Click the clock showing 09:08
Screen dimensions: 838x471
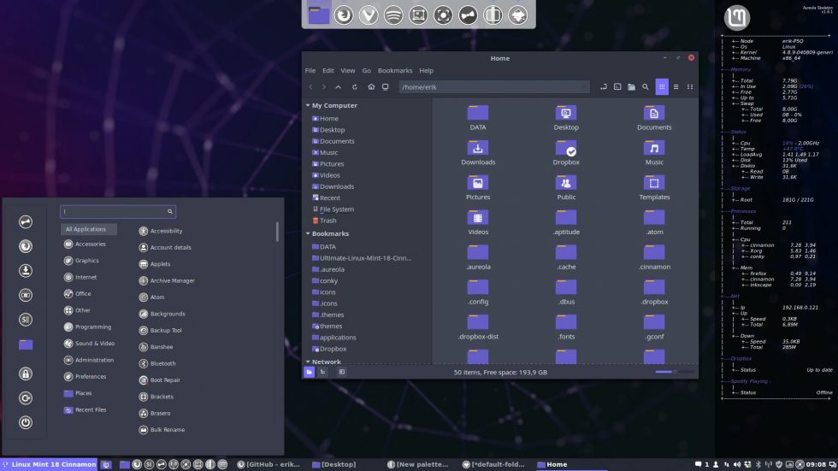pos(815,465)
